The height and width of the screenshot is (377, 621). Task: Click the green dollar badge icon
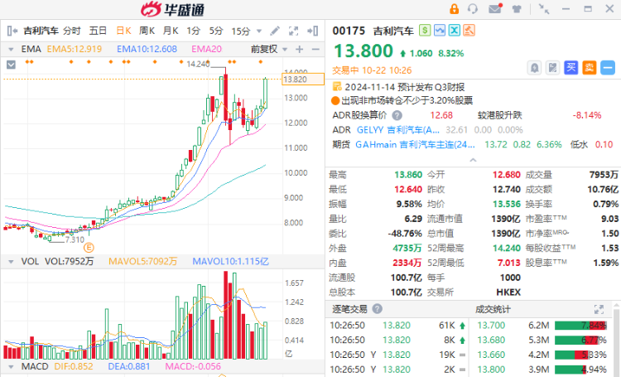click(425, 30)
